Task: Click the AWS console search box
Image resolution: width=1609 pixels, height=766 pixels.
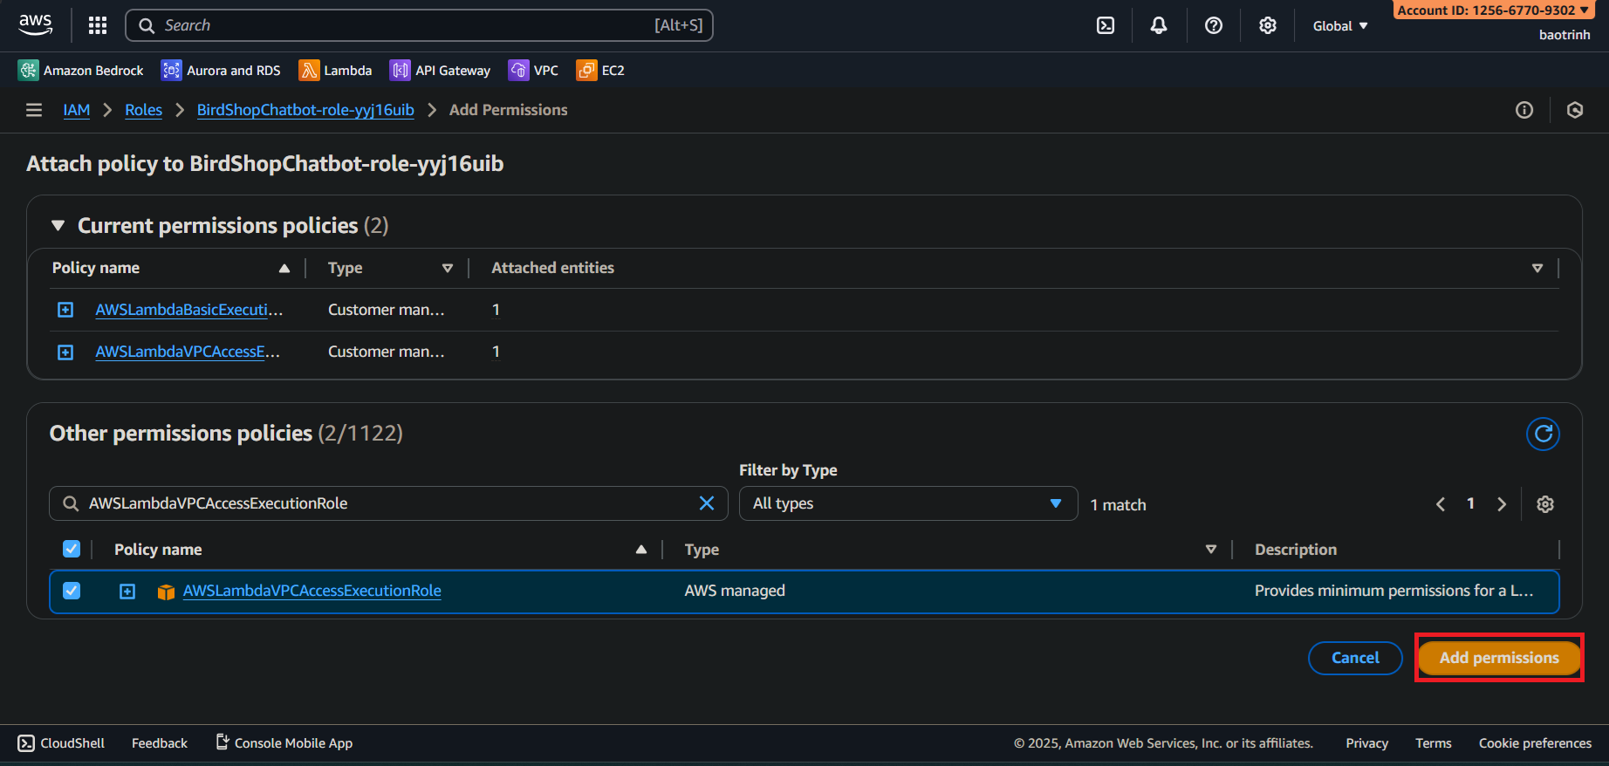Action: tap(419, 25)
